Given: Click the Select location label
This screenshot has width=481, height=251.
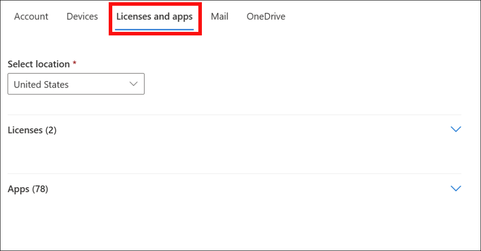Looking at the screenshot, I should 39,64.
